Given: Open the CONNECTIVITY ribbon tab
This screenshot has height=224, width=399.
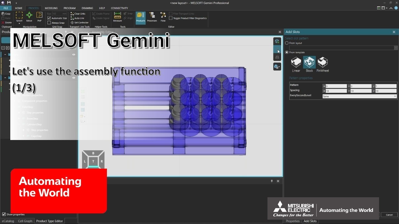Looking at the screenshot, I should 119,8.
